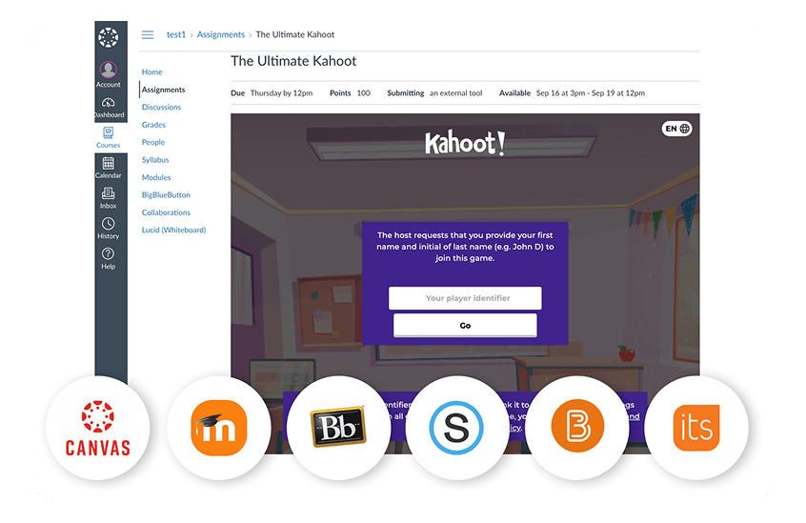Click the 'an external tool' submitting text
This screenshot has width=806, height=523.
tap(456, 93)
